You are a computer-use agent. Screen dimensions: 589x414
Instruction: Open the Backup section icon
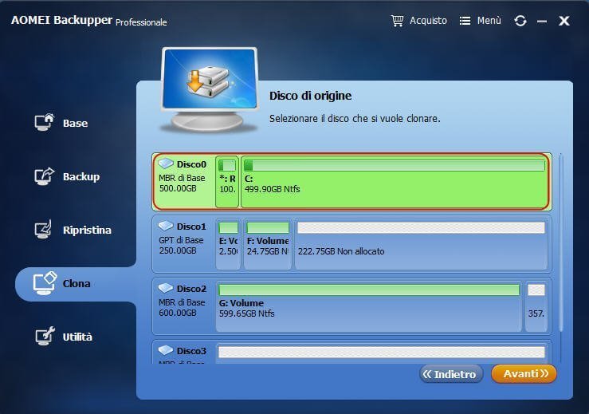pos(45,176)
